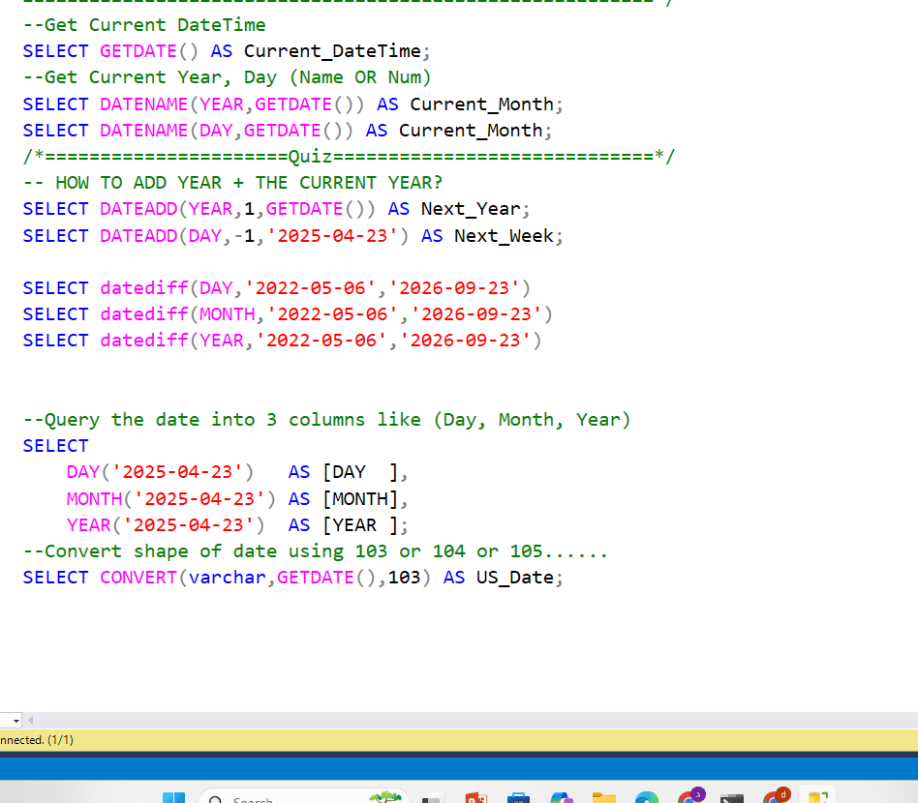Click the Next_Week alias

pyautogui.click(x=504, y=236)
